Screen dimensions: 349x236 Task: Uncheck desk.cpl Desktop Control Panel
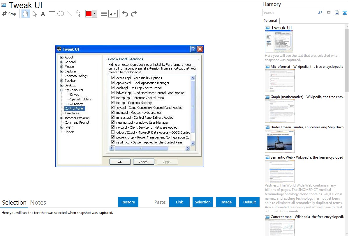(x=113, y=88)
